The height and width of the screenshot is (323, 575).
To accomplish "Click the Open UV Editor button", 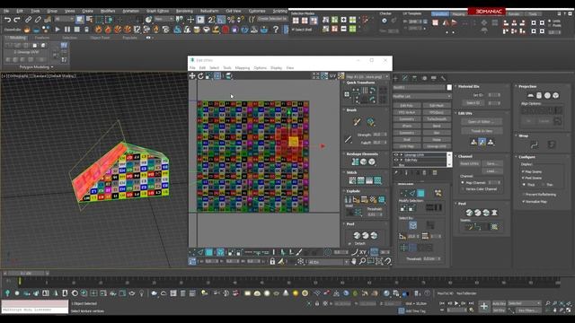I will point(482,122).
